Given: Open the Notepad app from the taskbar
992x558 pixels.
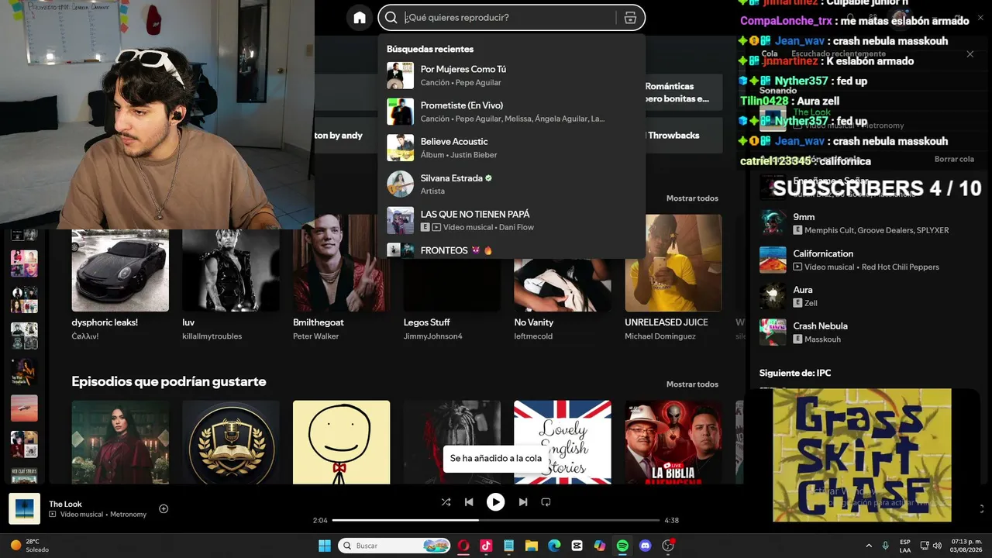Looking at the screenshot, I should pos(508,546).
